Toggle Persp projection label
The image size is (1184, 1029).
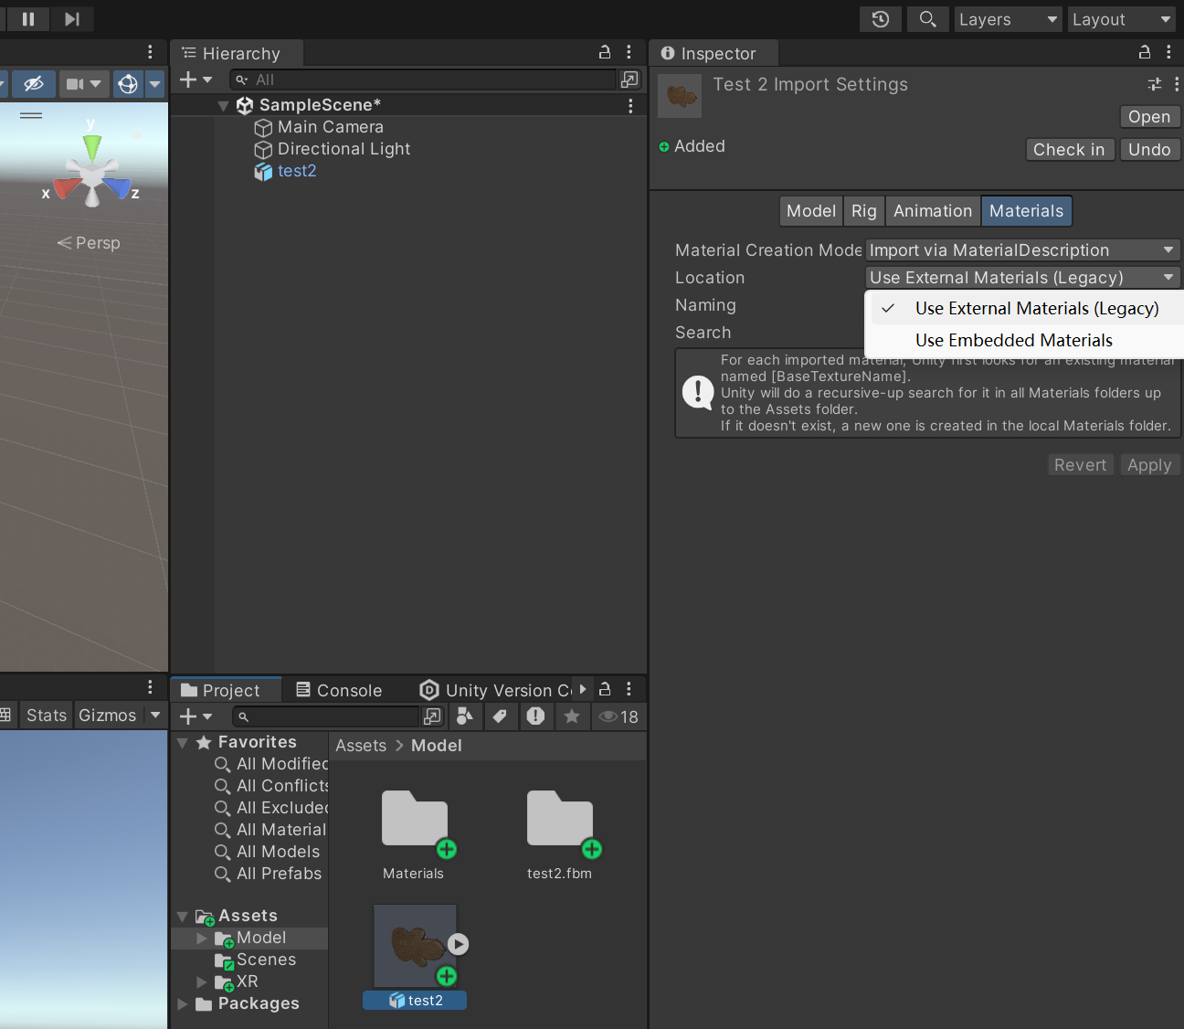point(89,243)
